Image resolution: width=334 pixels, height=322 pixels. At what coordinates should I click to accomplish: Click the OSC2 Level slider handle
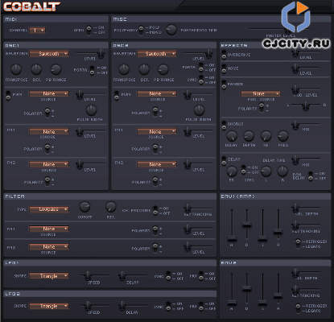(208, 53)
